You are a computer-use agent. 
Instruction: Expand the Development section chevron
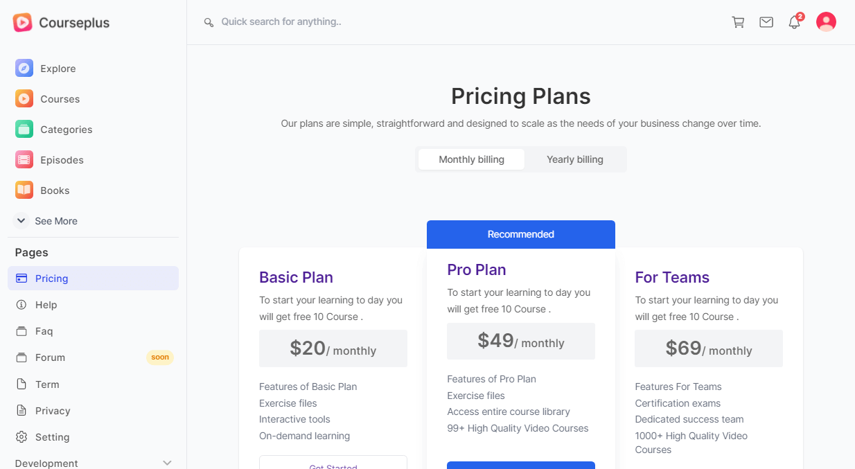pyautogui.click(x=167, y=463)
